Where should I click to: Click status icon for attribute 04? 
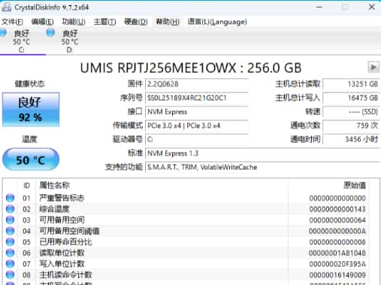click(11, 231)
